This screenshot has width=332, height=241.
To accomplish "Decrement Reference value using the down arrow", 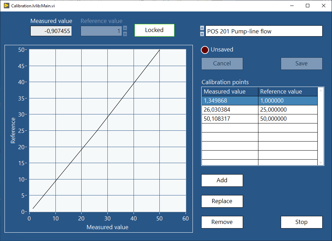I will click(x=125, y=34).
